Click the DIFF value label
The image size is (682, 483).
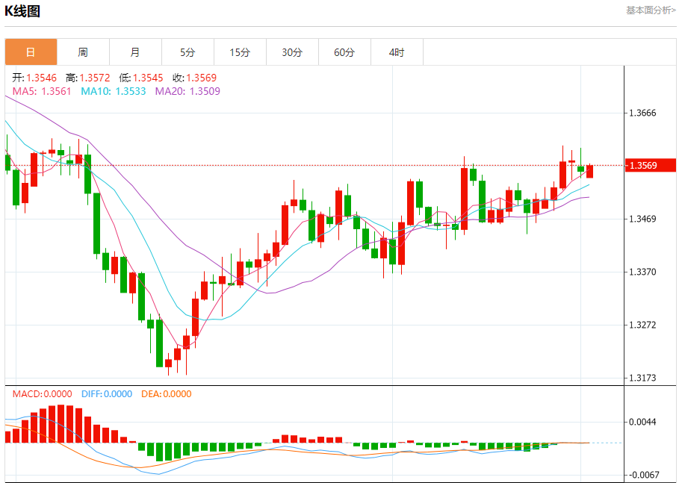coord(106,394)
